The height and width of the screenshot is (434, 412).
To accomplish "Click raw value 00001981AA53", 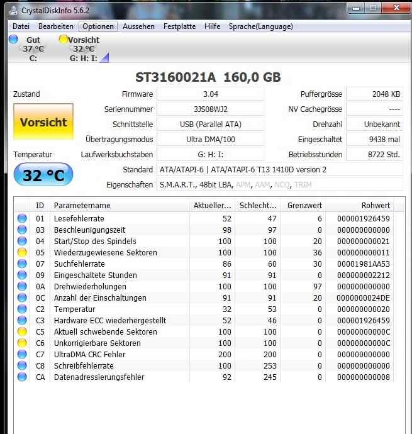I will (x=364, y=264).
